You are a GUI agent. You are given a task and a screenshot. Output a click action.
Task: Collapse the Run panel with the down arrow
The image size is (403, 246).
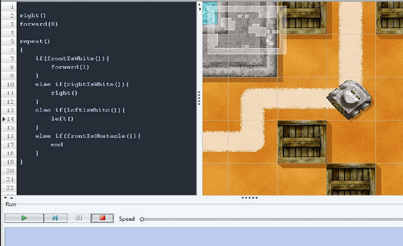10,198
